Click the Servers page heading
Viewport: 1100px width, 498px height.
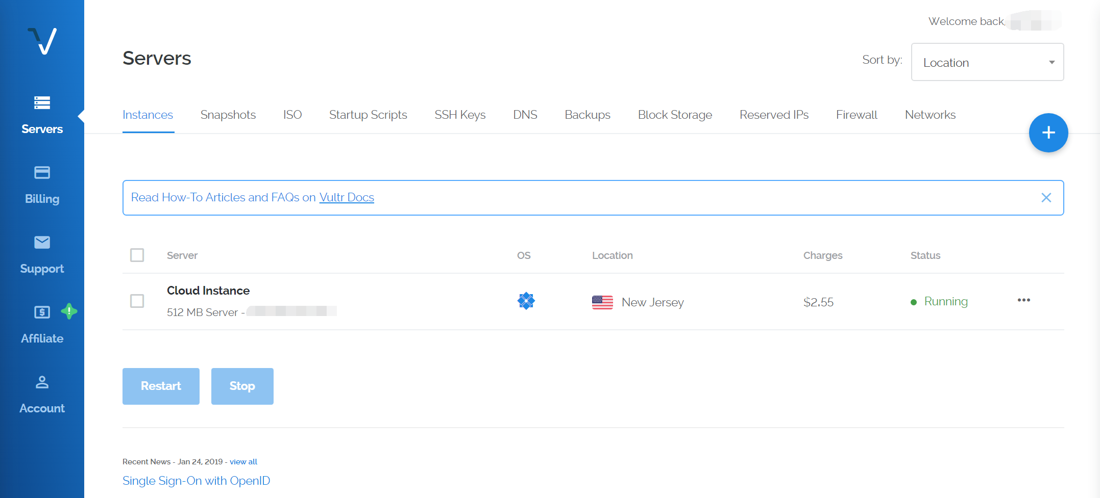(x=157, y=58)
